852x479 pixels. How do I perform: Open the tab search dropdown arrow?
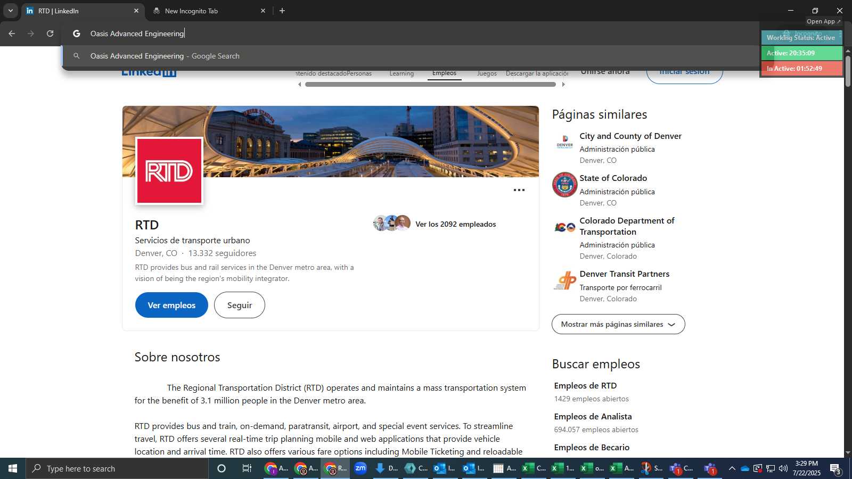point(10,11)
